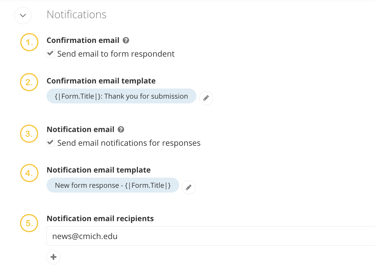Click step number 3 circle
Viewport: 375px width, 276px height.
[x=29, y=134]
